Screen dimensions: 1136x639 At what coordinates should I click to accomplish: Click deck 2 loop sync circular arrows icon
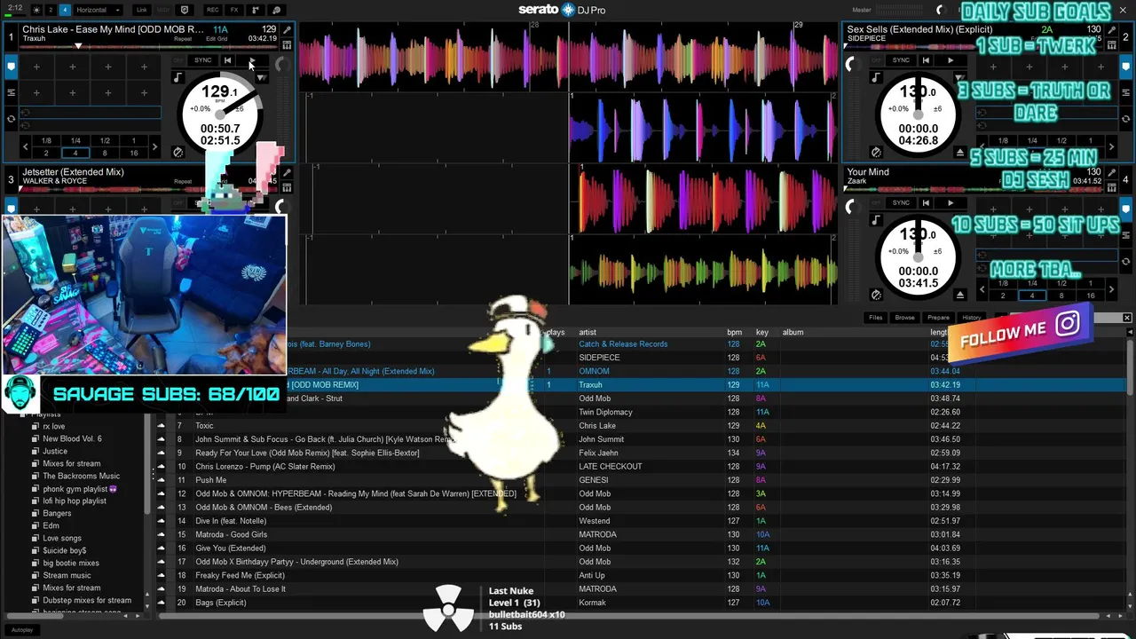point(1126,118)
